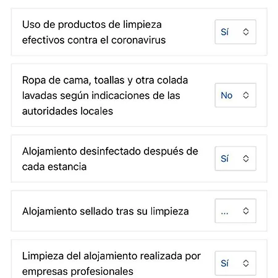Click the 'Sí' value for effective cleaning products
The height and width of the screenshot is (278, 278).
[225, 32]
